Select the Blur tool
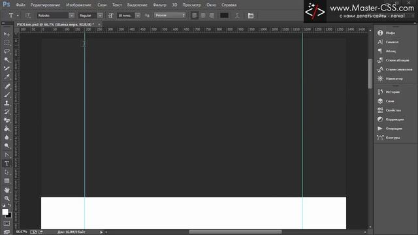 click(x=7, y=138)
